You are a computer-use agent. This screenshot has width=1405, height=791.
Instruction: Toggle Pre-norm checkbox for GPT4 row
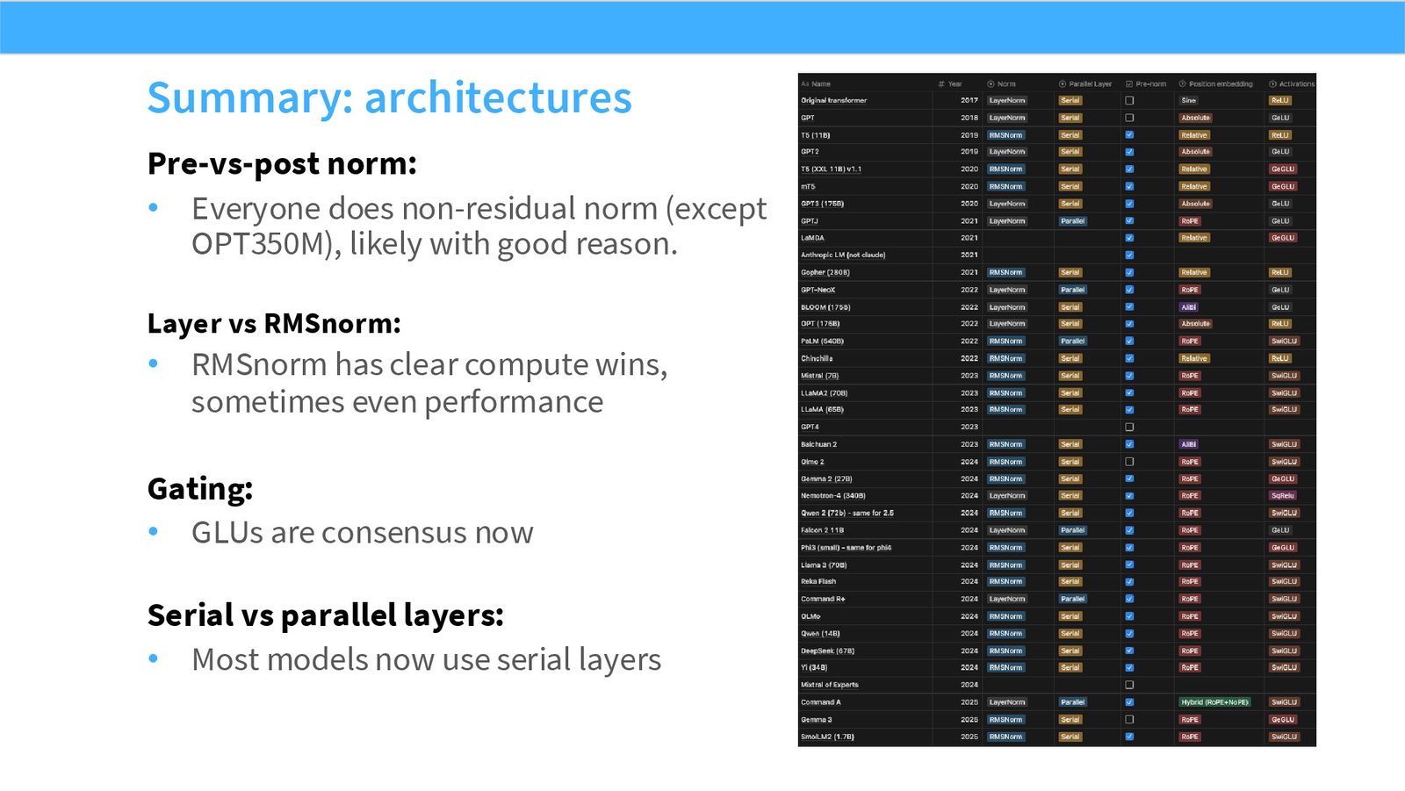pyautogui.click(x=1129, y=428)
